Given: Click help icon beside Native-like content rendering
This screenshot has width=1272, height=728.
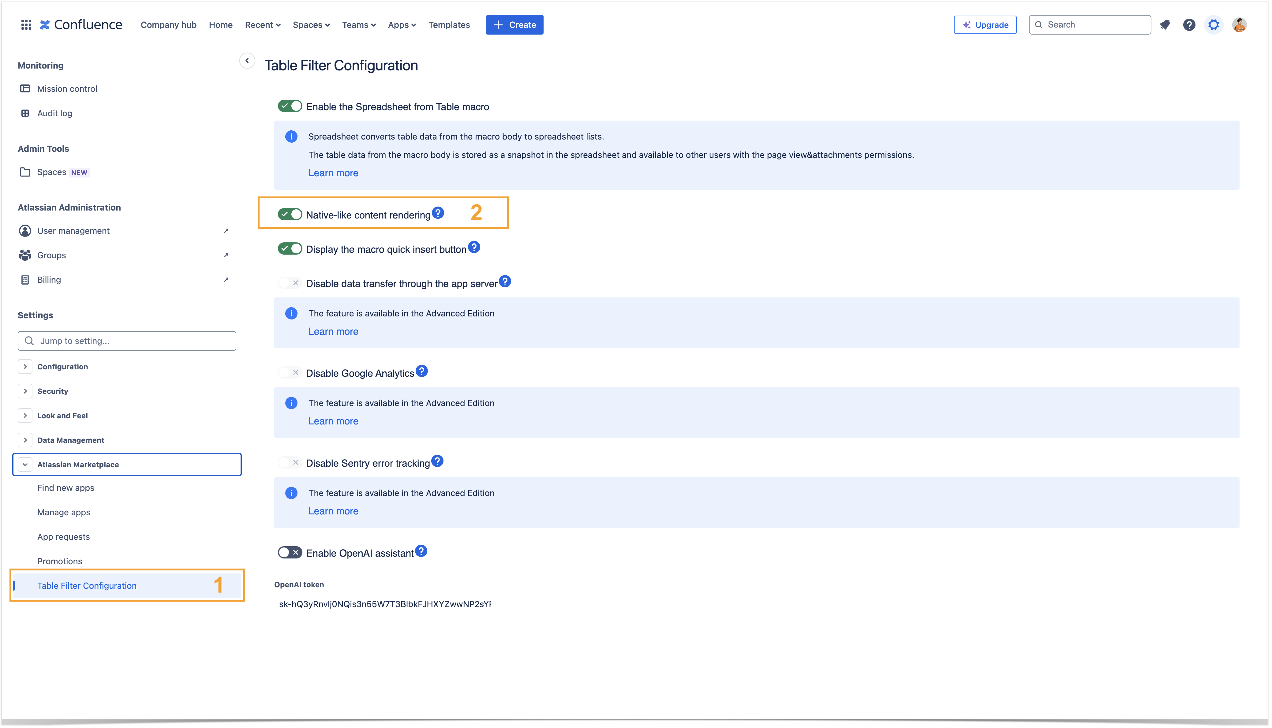Looking at the screenshot, I should (438, 213).
